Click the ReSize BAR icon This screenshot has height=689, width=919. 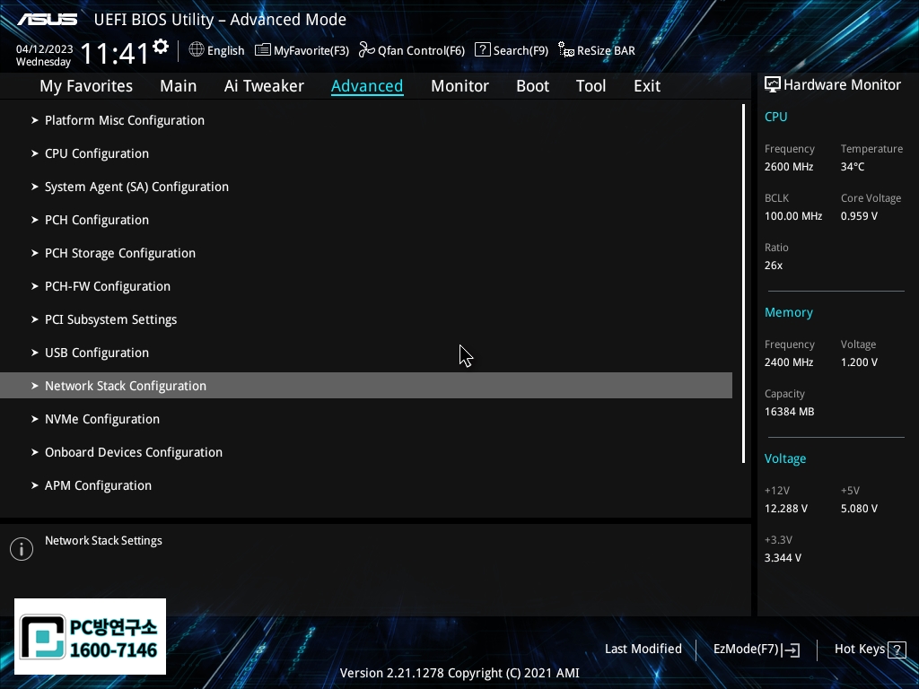click(x=565, y=50)
